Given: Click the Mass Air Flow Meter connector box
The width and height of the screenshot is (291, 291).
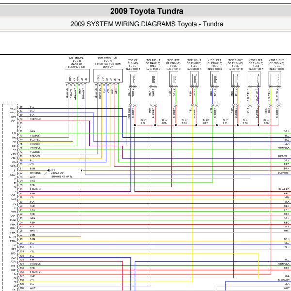Looking at the screenshot, I should pos(77,76).
